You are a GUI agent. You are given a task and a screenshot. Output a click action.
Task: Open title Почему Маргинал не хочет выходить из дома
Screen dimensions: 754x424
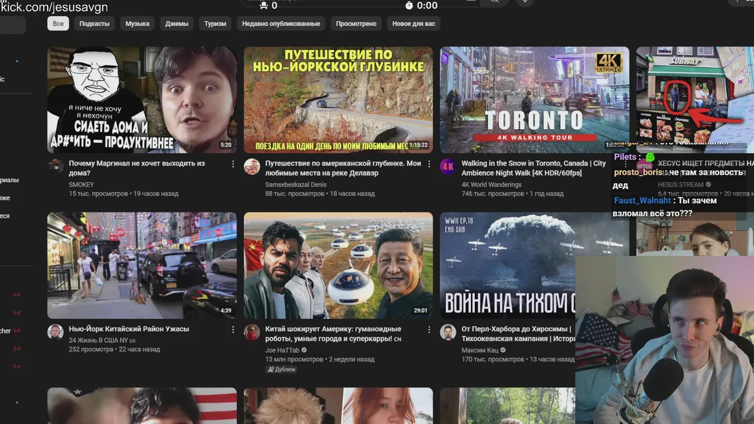point(137,168)
